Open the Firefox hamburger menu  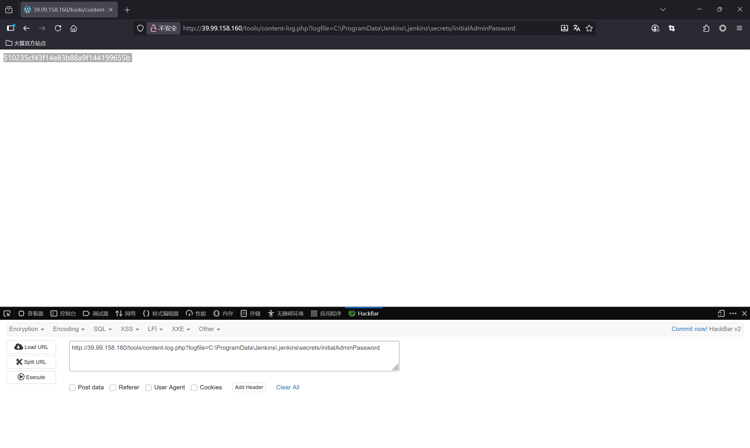coord(739,28)
